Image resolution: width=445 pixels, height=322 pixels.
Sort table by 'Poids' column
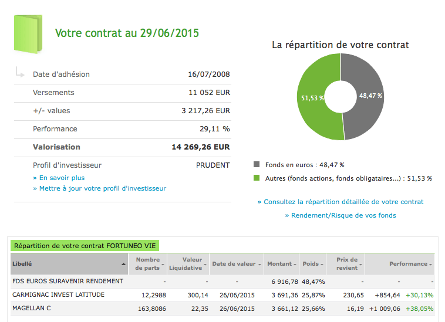coord(312,264)
